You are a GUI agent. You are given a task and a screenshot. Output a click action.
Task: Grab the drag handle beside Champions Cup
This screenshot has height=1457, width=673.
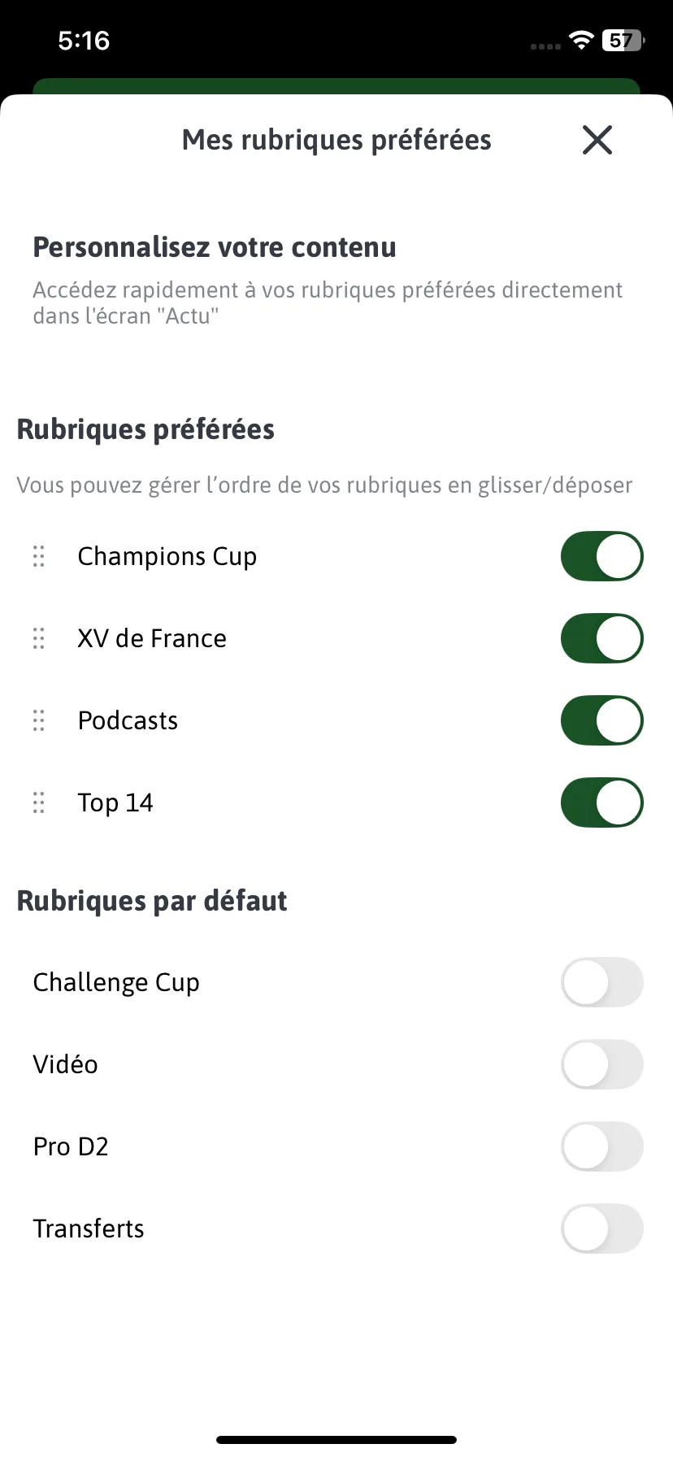[38, 556]
